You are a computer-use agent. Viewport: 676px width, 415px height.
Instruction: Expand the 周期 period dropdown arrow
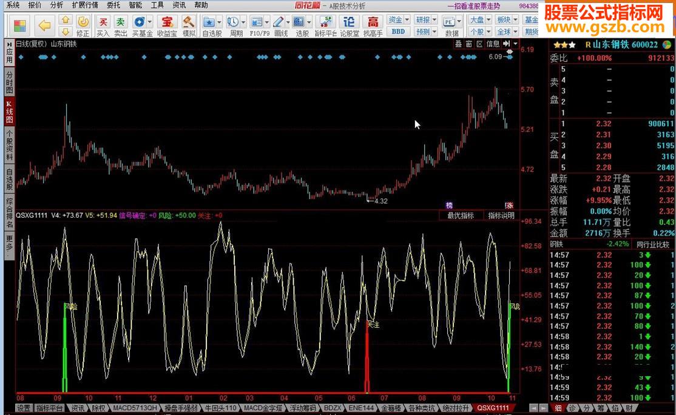coord(243,21)
